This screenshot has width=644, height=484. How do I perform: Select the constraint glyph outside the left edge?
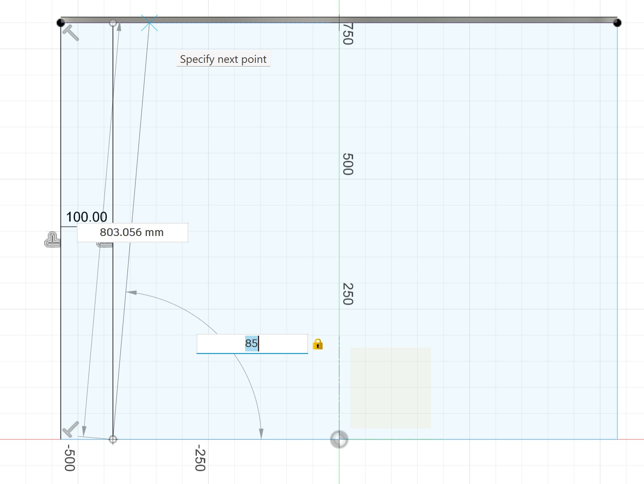tap(52, 240)
